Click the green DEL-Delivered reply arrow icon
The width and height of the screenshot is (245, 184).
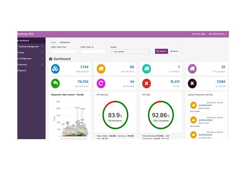[56, 83]
